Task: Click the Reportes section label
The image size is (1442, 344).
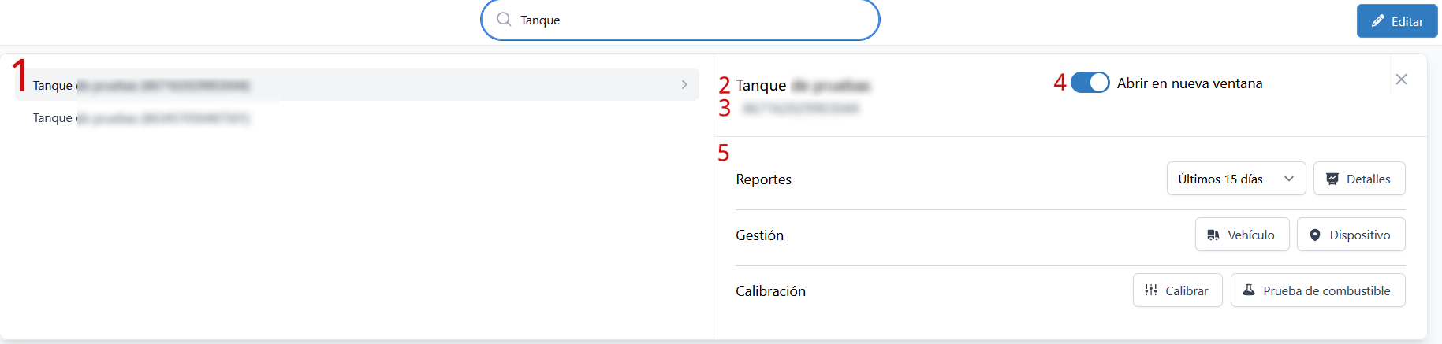Action: 763,179
